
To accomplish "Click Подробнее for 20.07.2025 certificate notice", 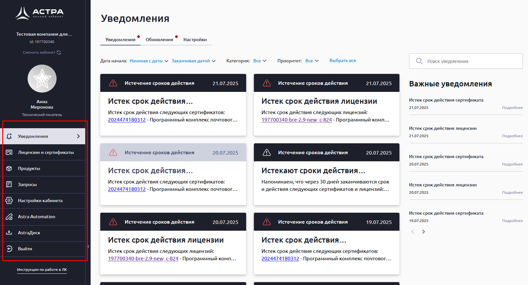I will coord(512,164).
